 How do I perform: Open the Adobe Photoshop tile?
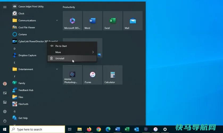point(72,75)
